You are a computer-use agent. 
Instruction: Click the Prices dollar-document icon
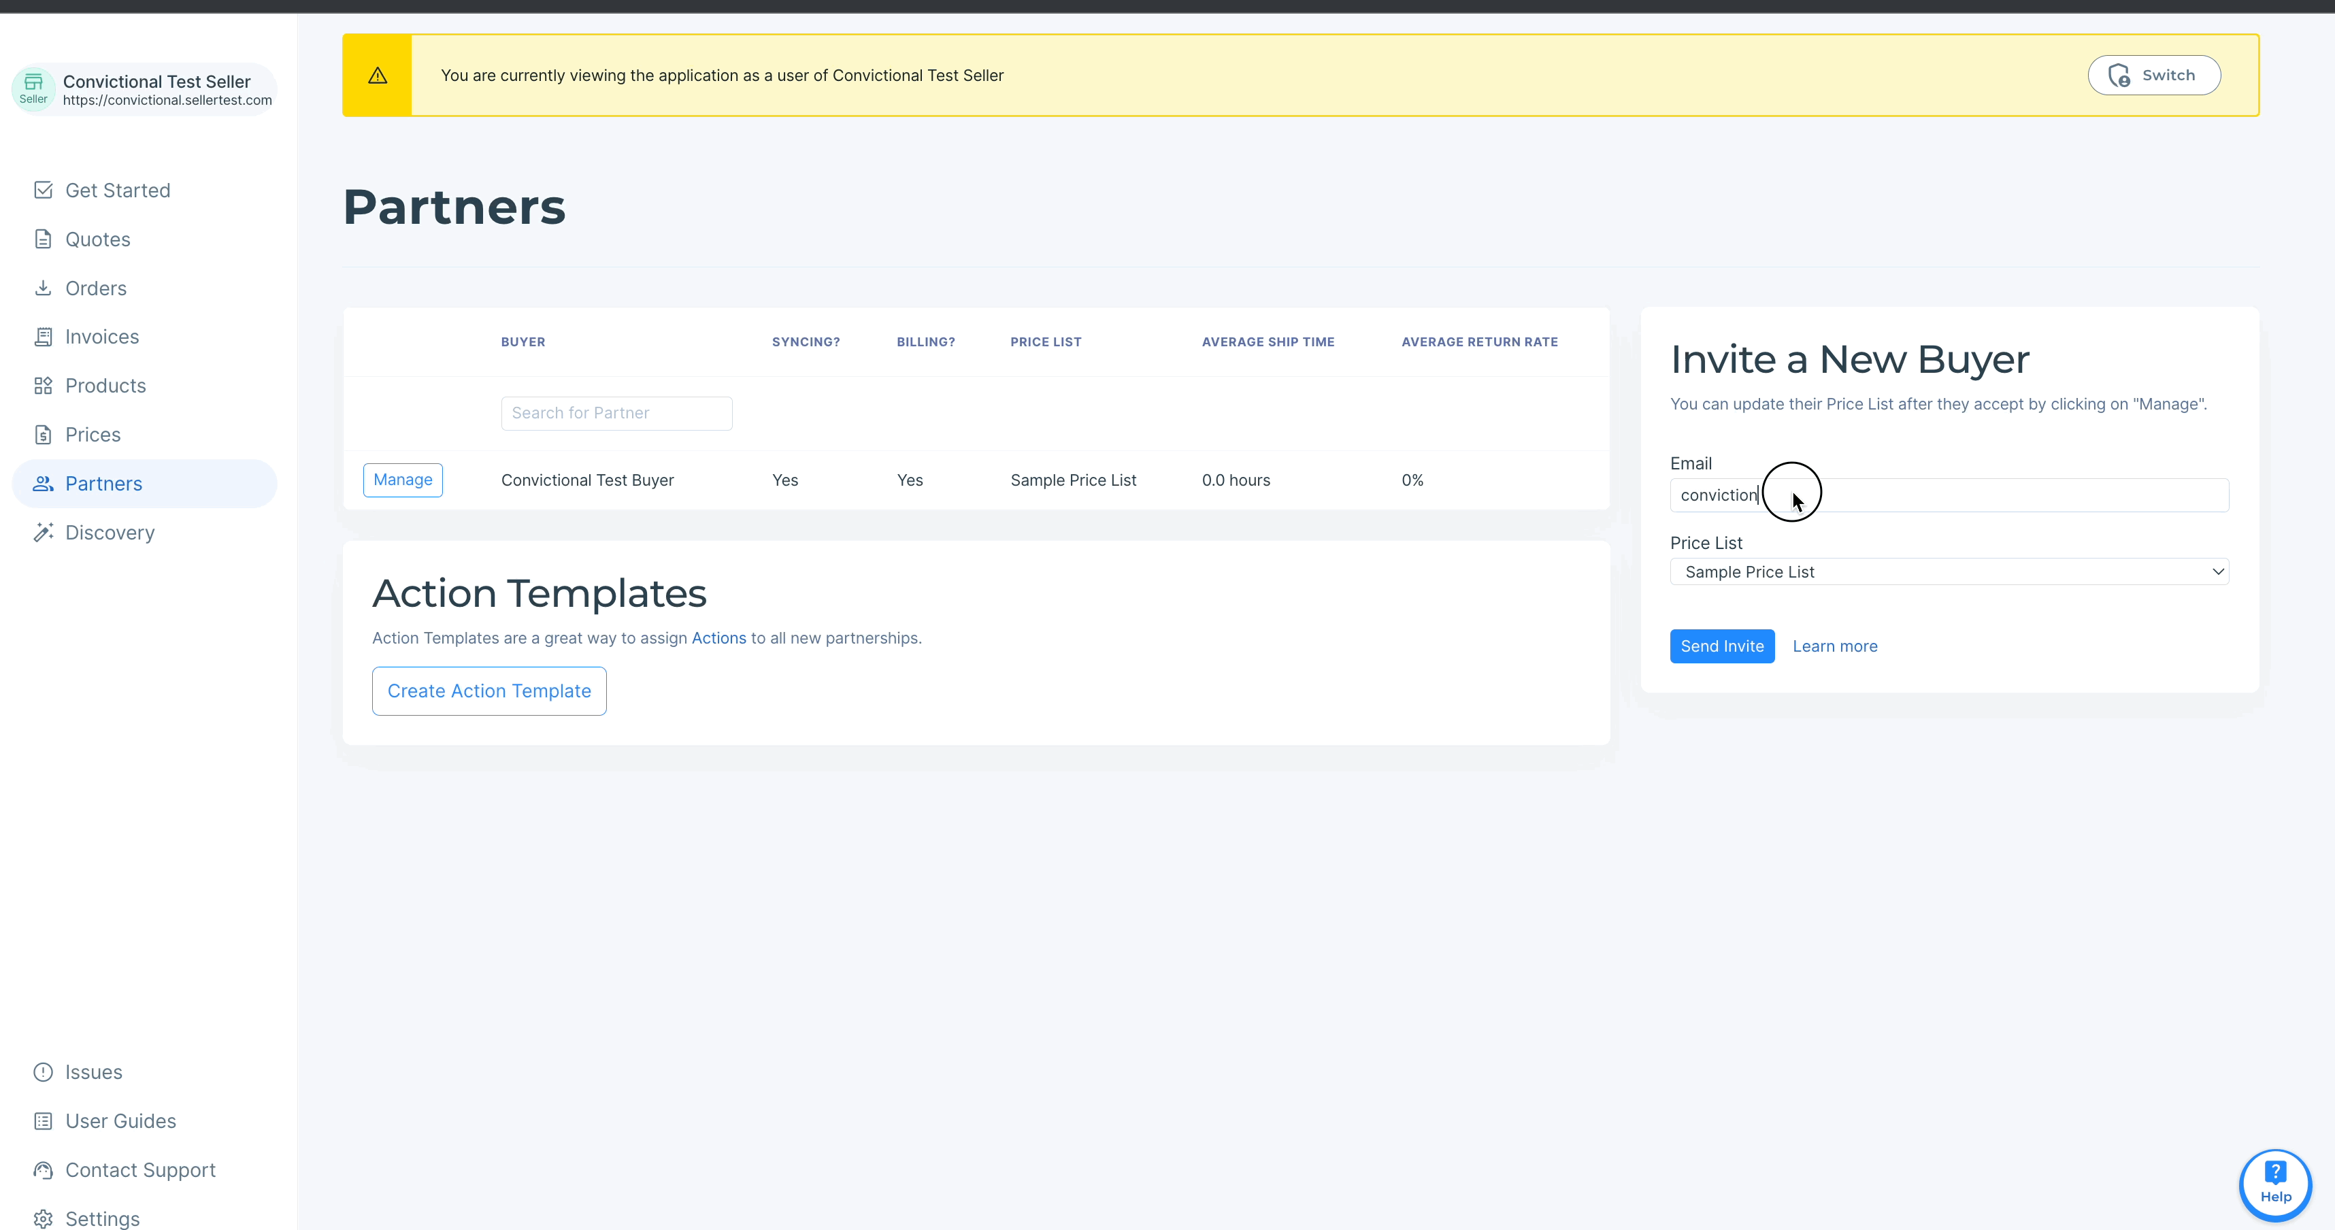point(43,435)
